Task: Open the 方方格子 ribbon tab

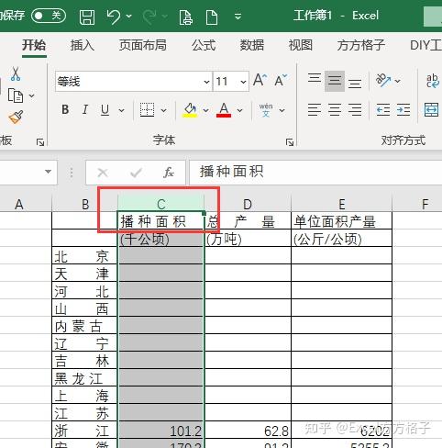Action: (x=360, y=45)
